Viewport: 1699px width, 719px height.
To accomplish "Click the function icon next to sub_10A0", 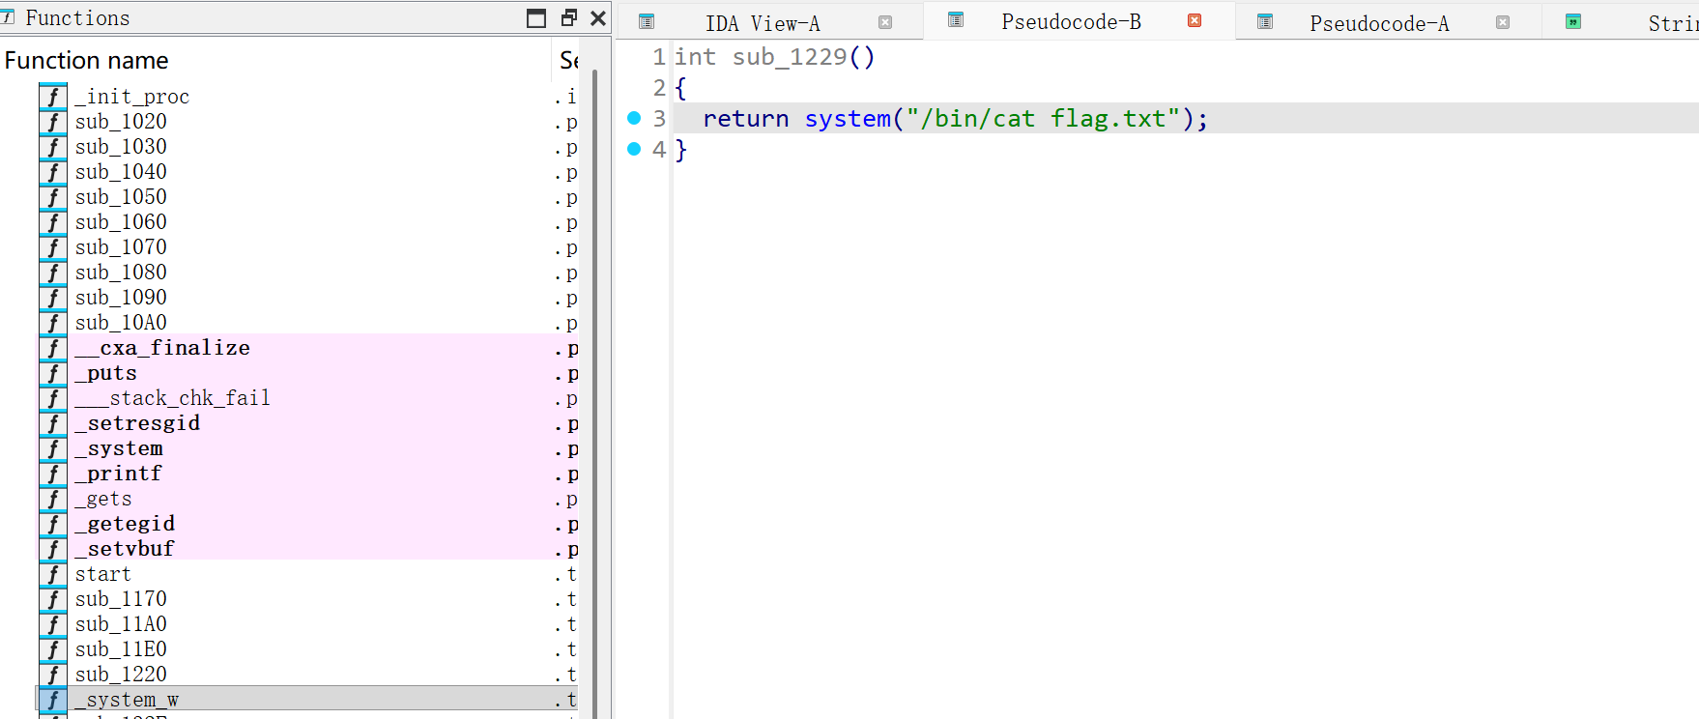I will coord(53,323).
